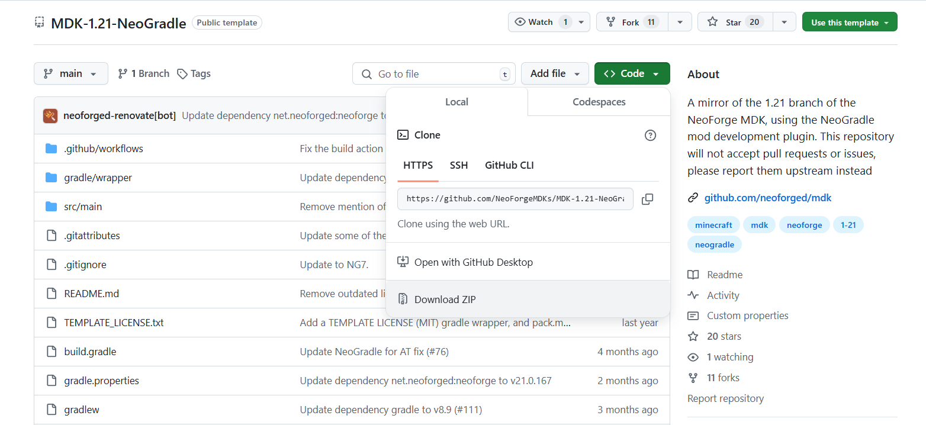Viewport: 926px width, 425px height.
Task: Click the neoforged-renovate bot avatar
Action: point(50,115)
